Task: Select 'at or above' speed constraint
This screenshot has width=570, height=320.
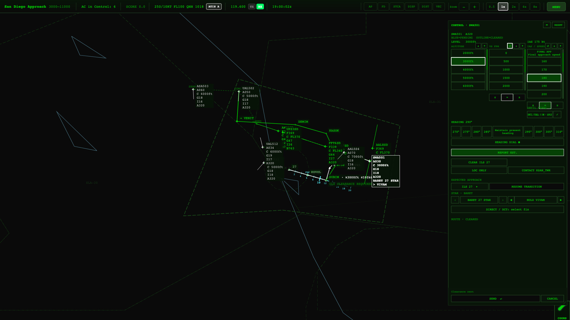Action: [557, 105]
